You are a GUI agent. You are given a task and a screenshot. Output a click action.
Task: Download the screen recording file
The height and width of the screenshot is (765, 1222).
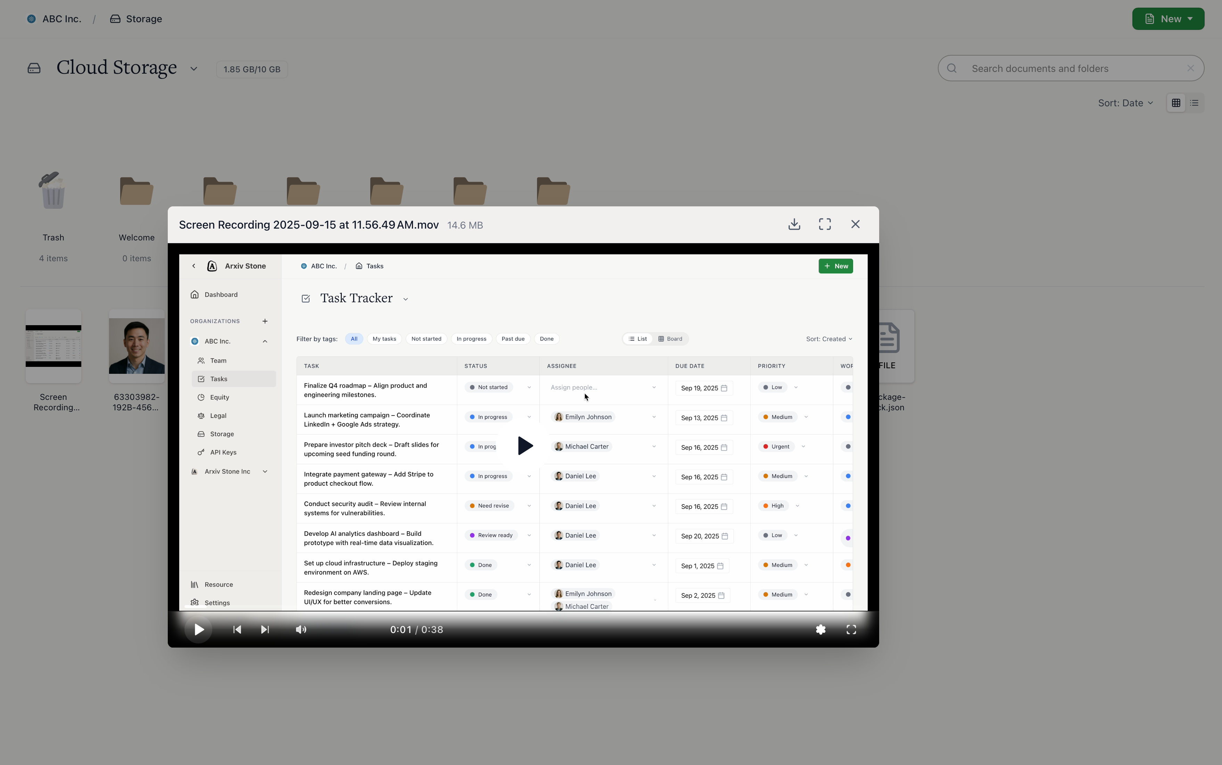(794, 224)
